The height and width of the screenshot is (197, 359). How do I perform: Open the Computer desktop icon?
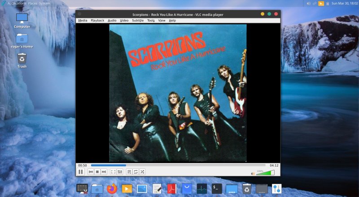click(x=22, y=21)
